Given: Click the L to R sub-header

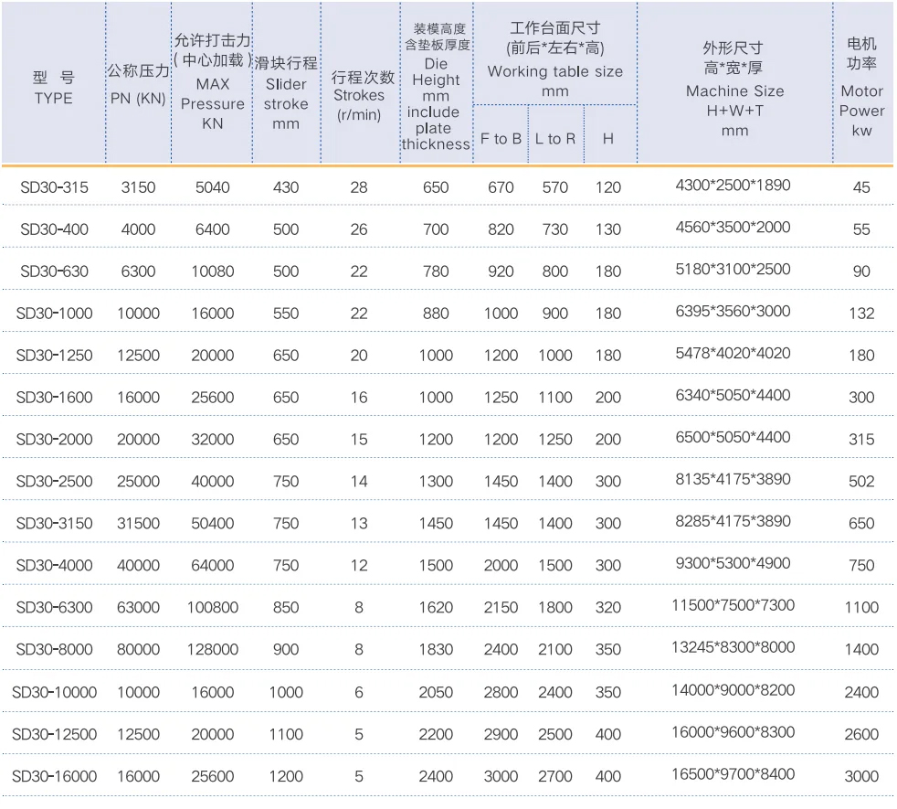Looking at the screenshot, I should 555,139.
